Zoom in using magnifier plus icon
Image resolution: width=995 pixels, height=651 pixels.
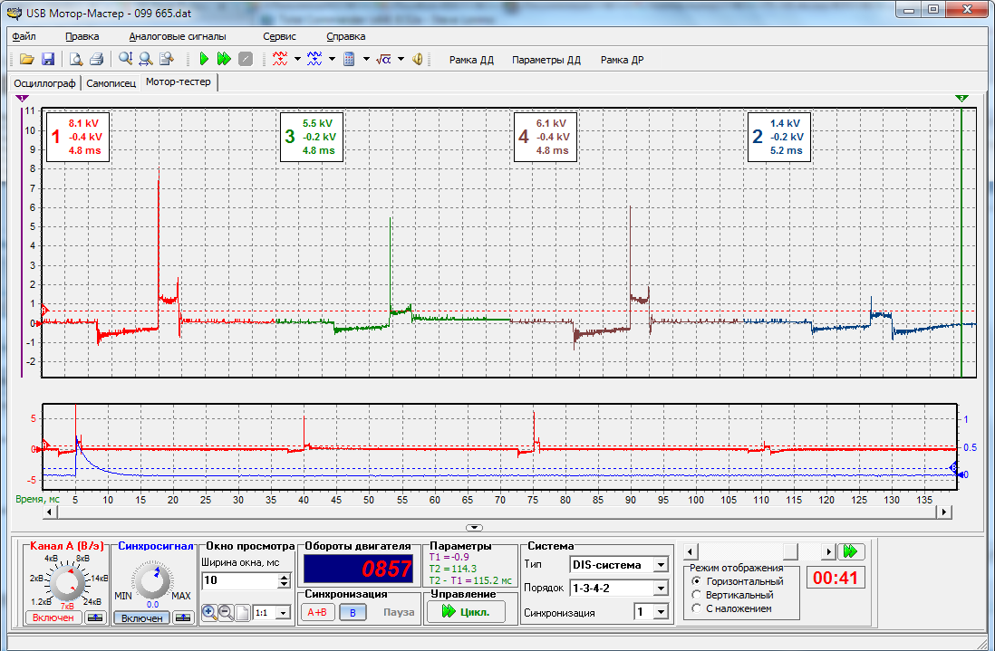[x=208, y=612]
